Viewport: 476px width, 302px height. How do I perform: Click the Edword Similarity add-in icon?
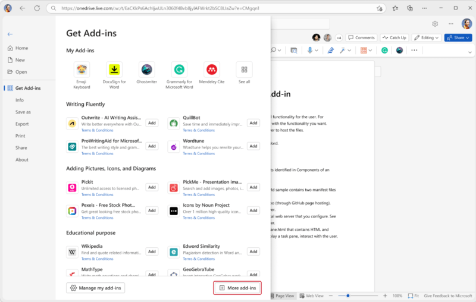coord(174,252)
